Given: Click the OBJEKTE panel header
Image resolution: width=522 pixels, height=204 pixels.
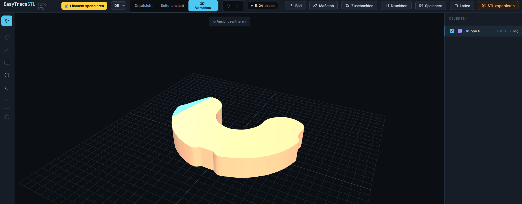Looking at the screenshot, I should click(459, 18).
